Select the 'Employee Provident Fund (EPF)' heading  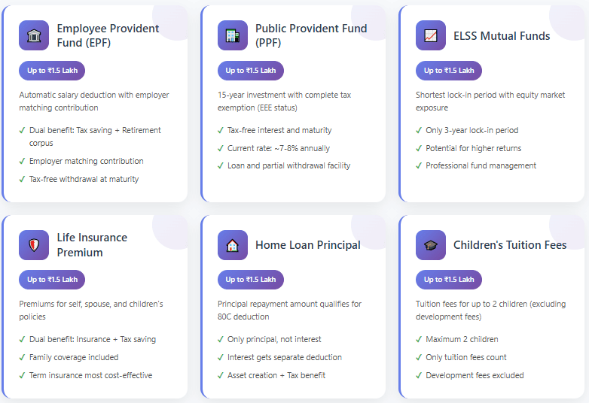[108, 35]
